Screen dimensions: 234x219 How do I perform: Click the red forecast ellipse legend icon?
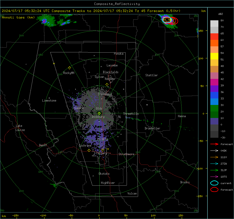point(214,190)
